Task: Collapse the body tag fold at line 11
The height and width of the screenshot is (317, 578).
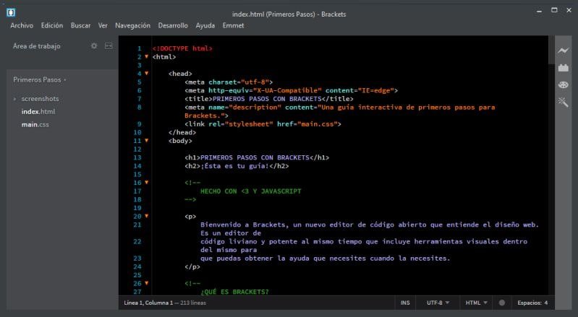Action: tap(146, 141)
